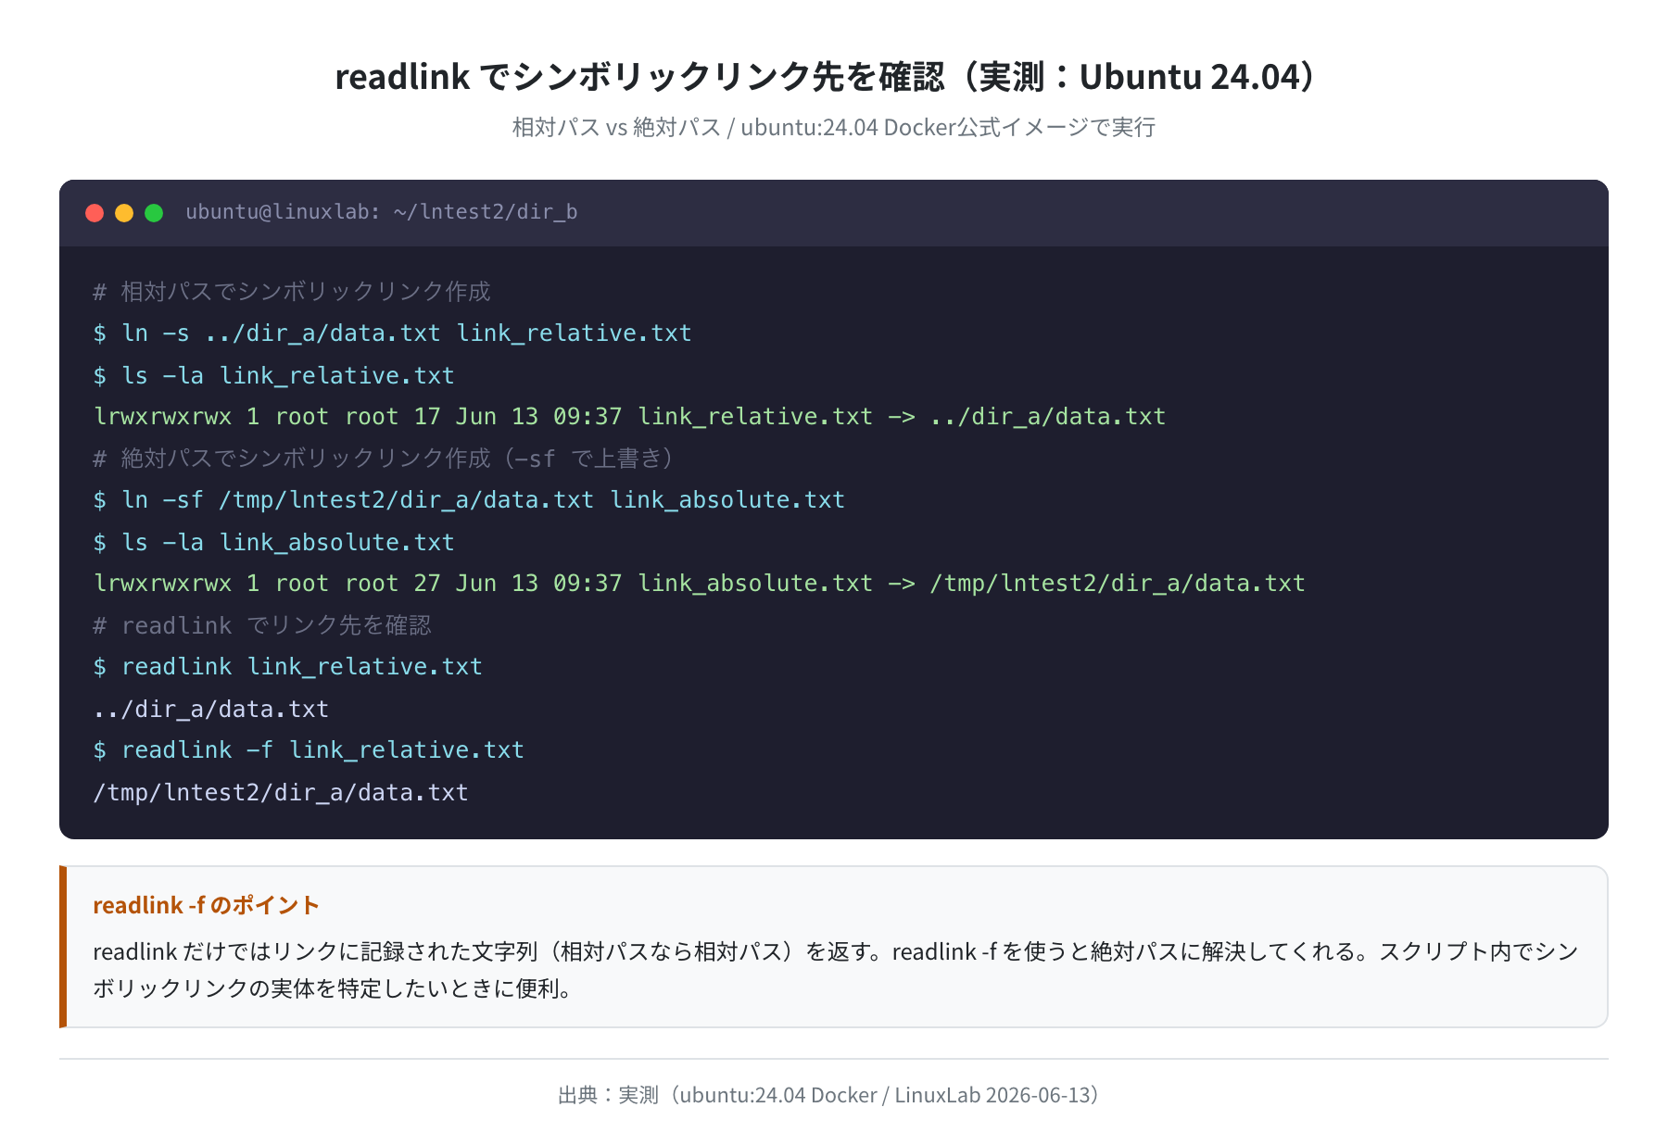Click the source footer 出典:実測 LinuxLab 2026-06-13
Image resolution: width=1668 pixels, height=1145 pixels.
coord(829,1095)
